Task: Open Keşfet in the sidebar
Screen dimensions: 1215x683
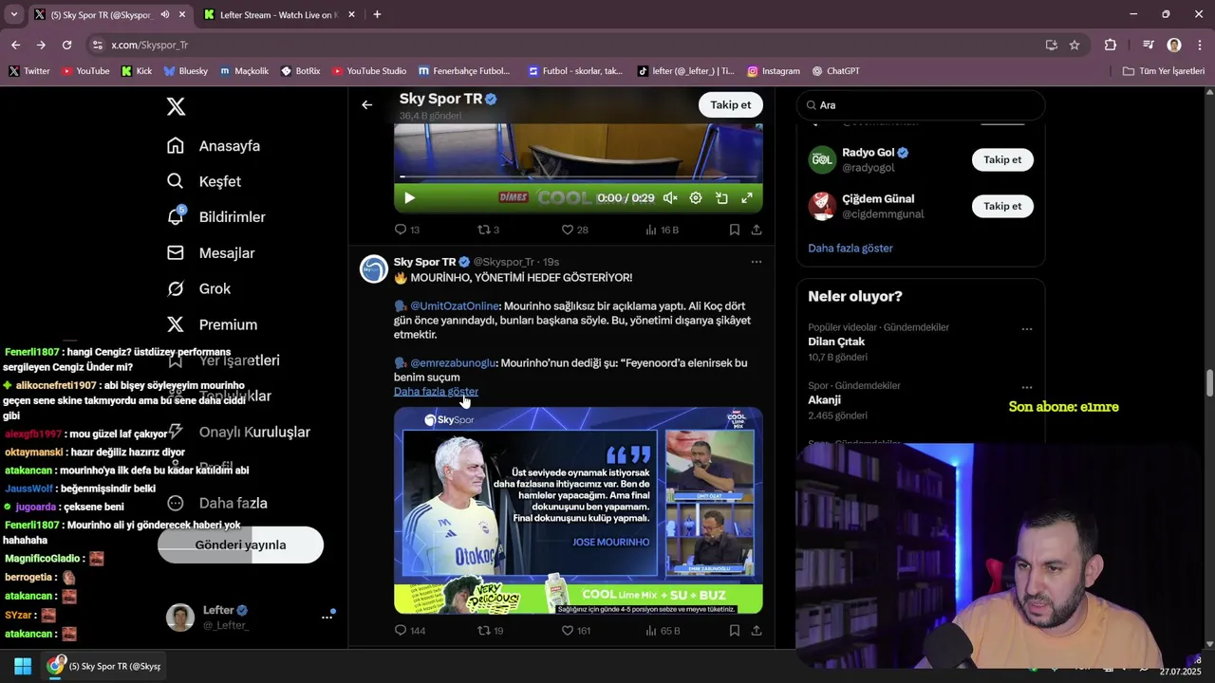Action: [204, 181]
